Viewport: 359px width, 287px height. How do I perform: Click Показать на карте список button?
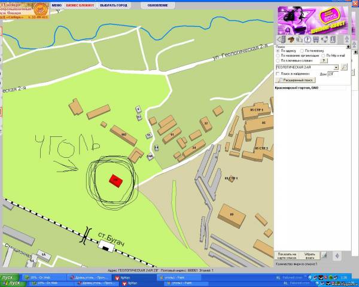click(287, 256)
